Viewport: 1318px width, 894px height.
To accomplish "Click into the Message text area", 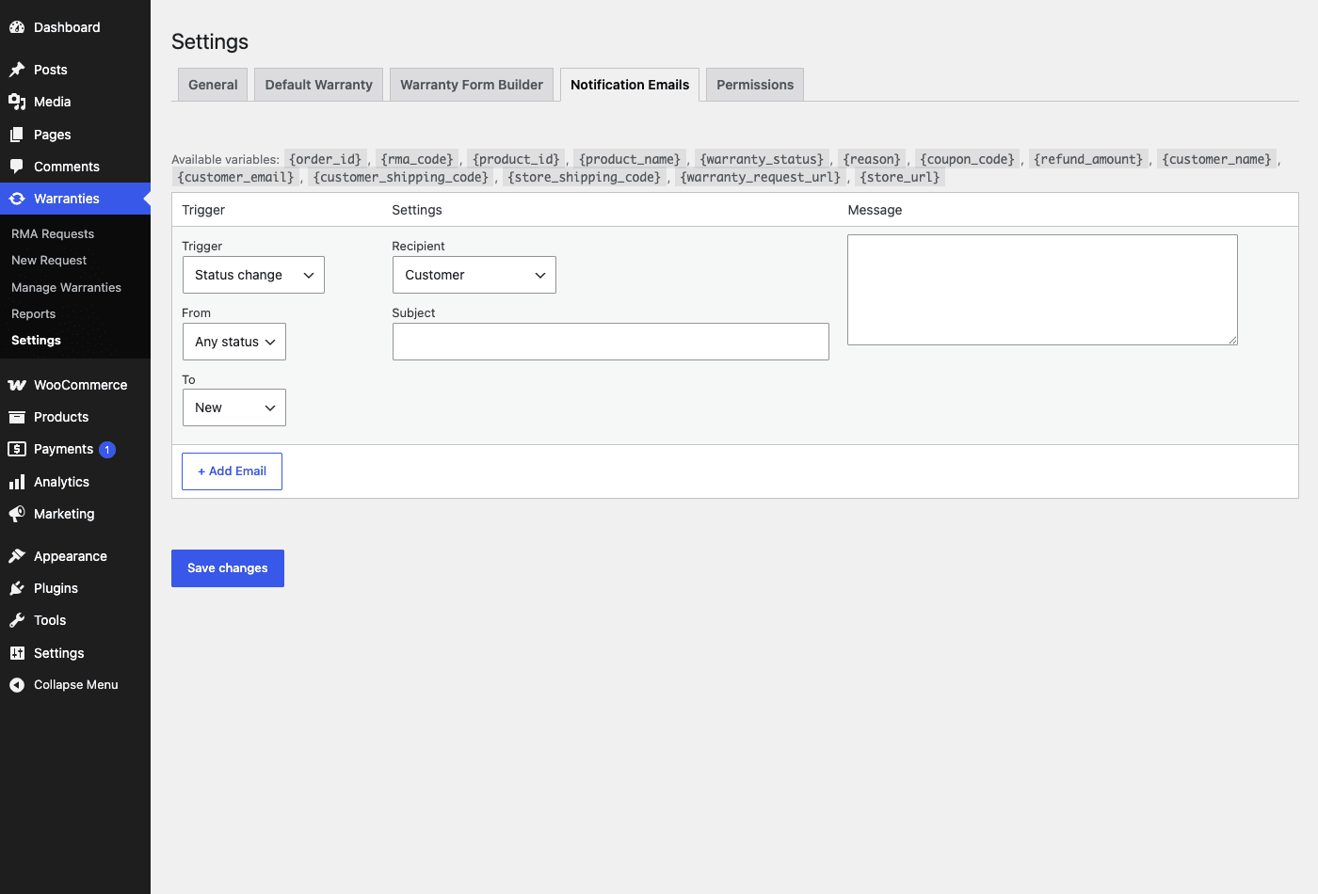I will tap(1042, 290).
